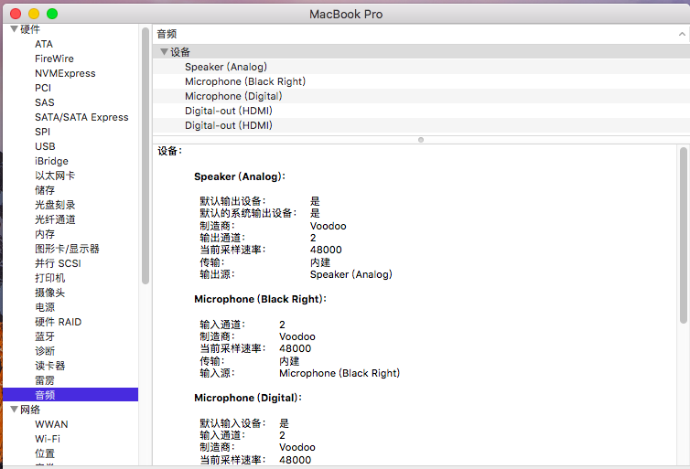Click the split pane divider handle
The image size is (690, 469).
(x=421, y=140)
